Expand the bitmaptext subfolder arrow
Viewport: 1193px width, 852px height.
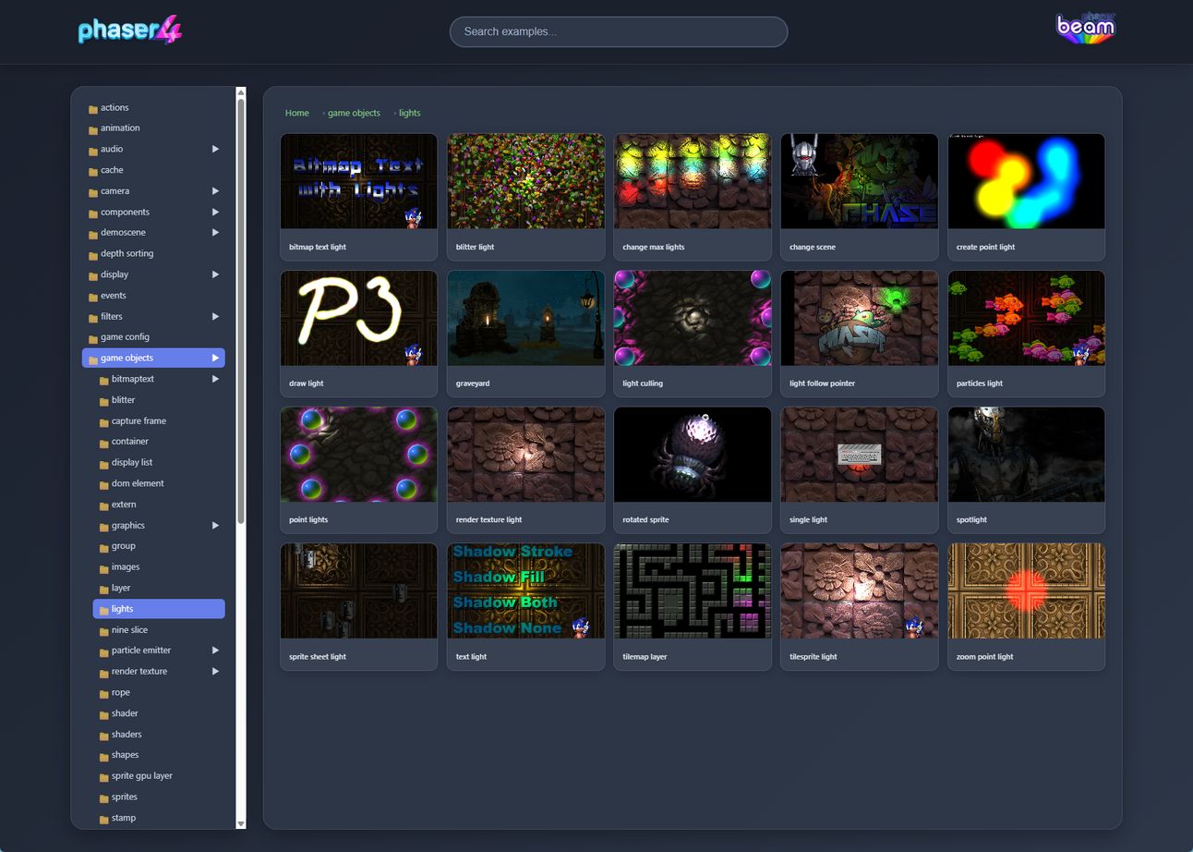(215, 379)
